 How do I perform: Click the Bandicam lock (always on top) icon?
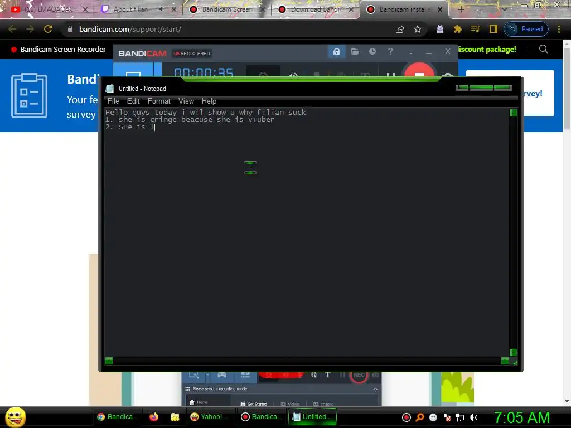(336, 51)
